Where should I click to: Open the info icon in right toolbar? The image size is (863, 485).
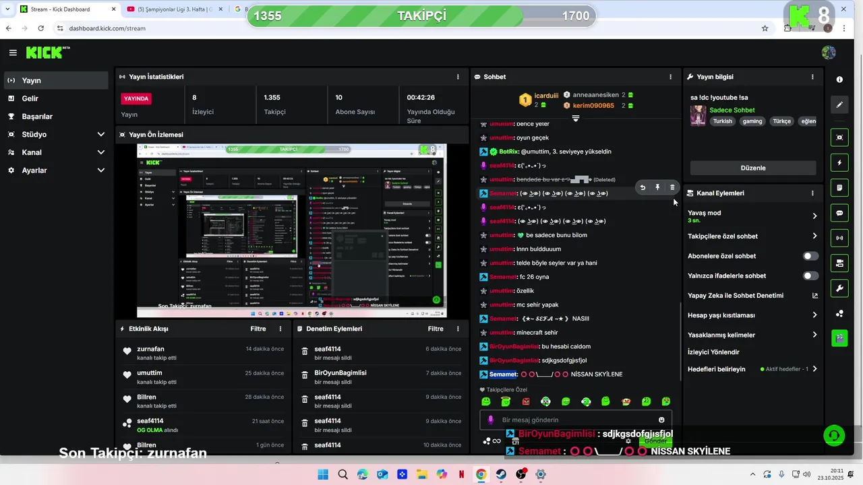[839, 79]
